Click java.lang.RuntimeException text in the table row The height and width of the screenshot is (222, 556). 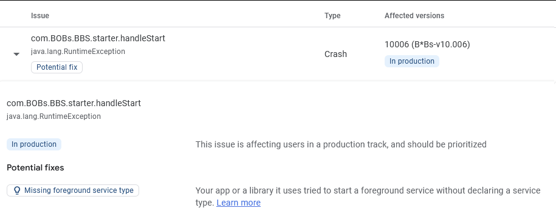[78, 52]
